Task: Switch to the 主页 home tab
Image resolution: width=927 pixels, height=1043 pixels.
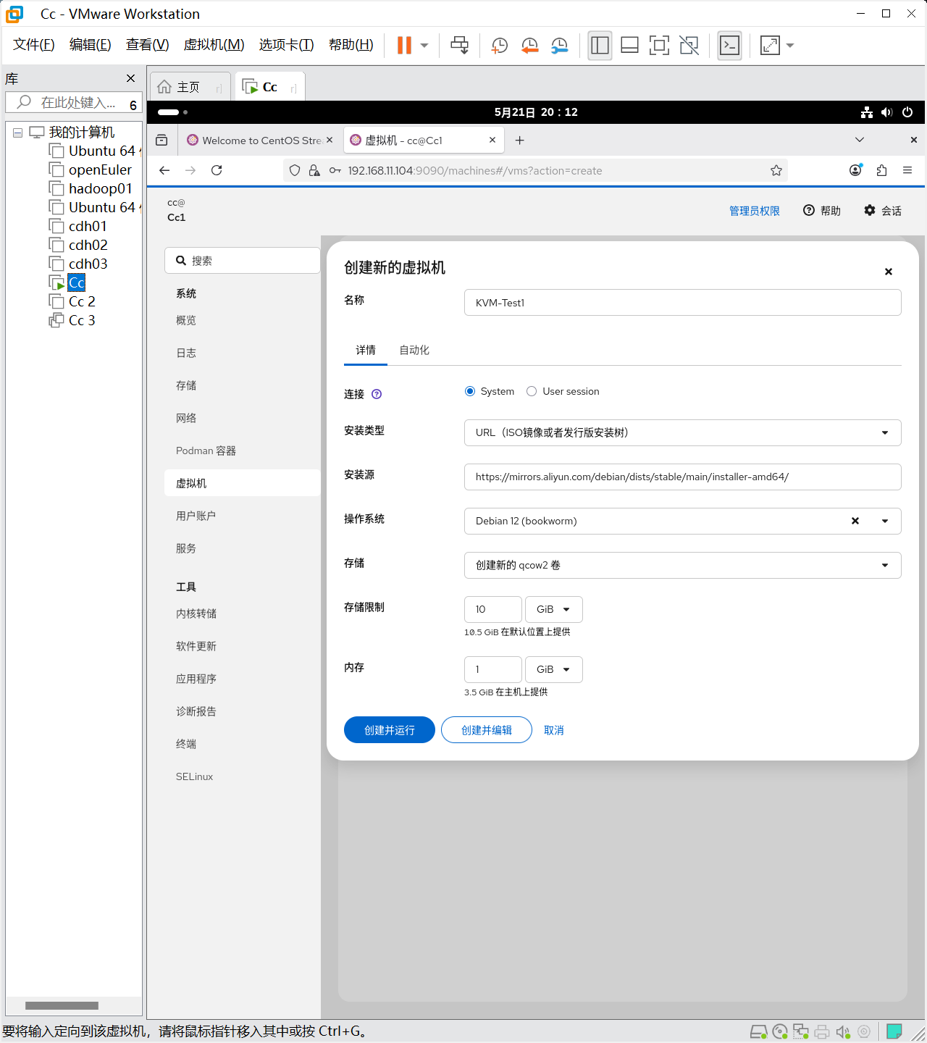Action: (190, 87)
